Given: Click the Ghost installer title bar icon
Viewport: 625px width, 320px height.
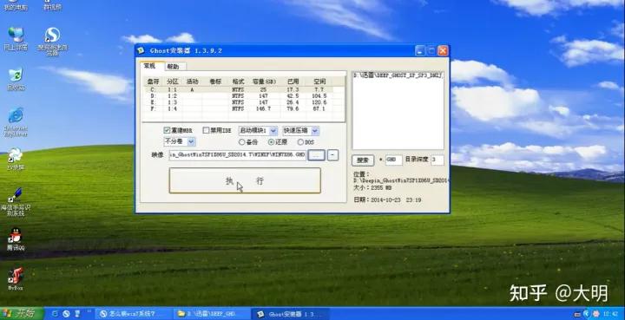Looking at the screenshot, I should tap(141, 50).
